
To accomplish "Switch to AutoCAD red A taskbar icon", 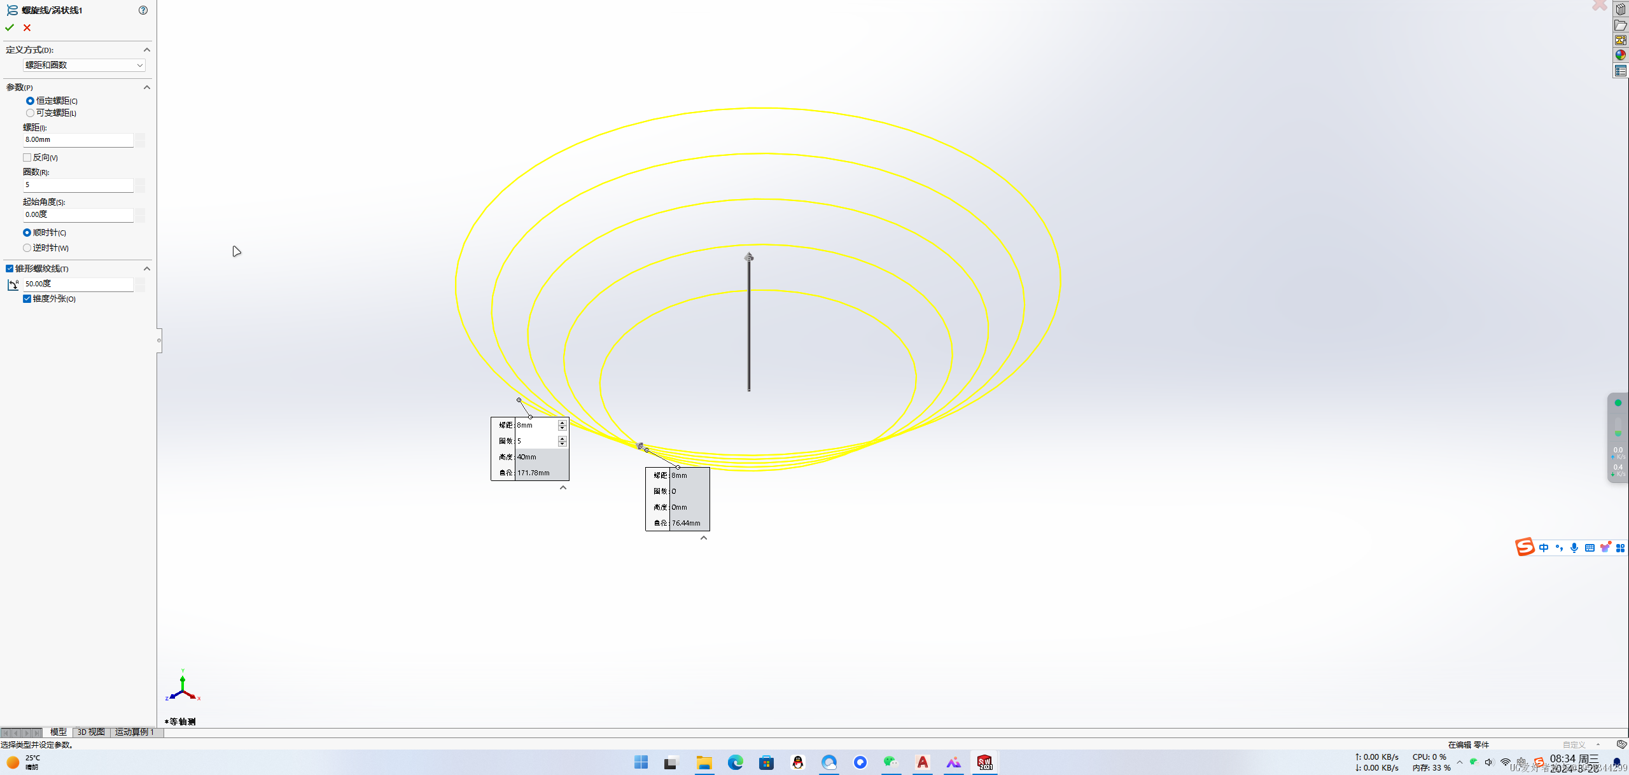I will point(923,762).
